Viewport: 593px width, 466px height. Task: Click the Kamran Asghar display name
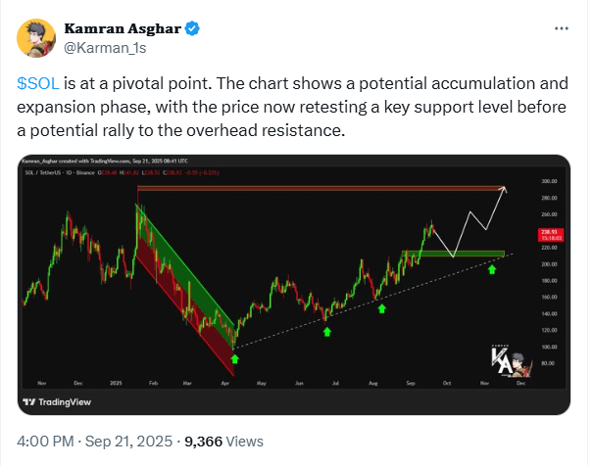tap(123, 28)
